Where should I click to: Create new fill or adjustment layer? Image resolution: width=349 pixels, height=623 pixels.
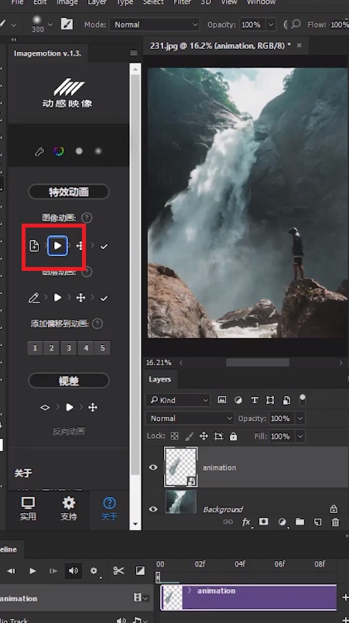(282, 522)
